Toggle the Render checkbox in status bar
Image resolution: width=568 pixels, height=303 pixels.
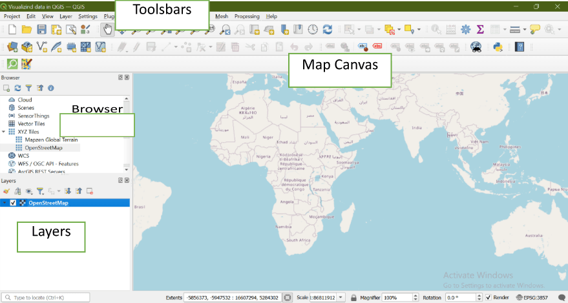point(487,297)
